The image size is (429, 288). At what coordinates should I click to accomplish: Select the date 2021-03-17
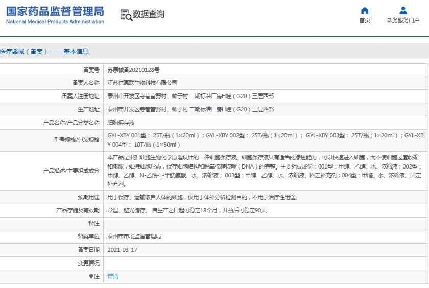(x=122, y=250)
